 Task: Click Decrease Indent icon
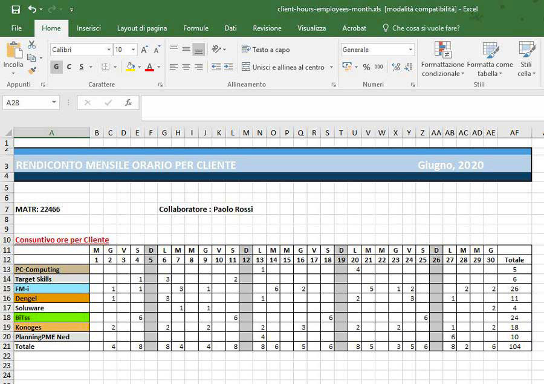click(216, 67)
